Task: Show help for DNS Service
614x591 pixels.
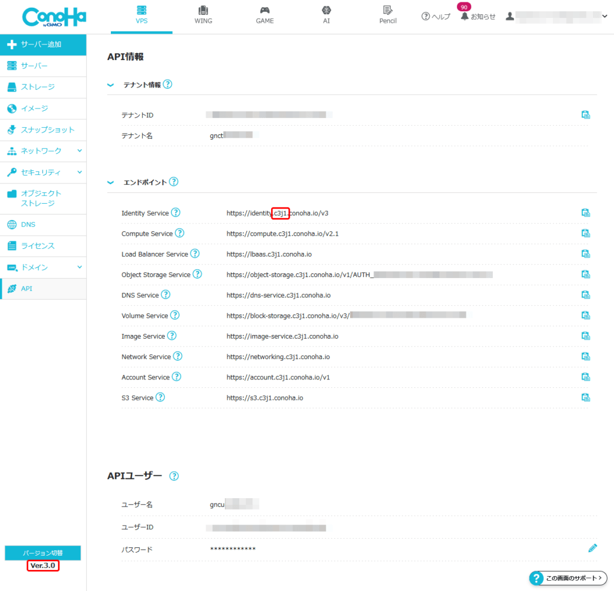Action: (x=165, y=294)
